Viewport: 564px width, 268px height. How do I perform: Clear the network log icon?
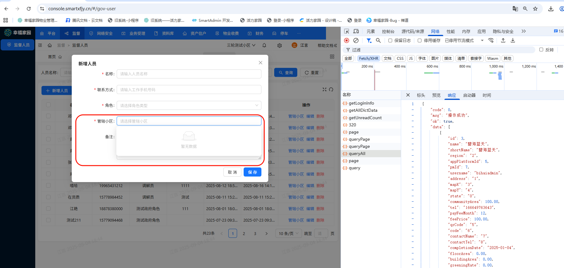click(356, 40)
